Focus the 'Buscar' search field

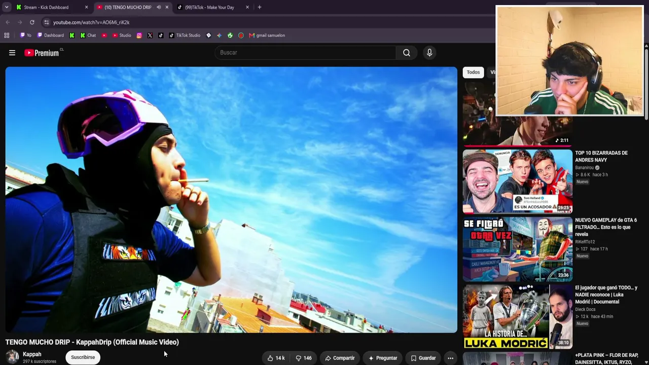306,53
